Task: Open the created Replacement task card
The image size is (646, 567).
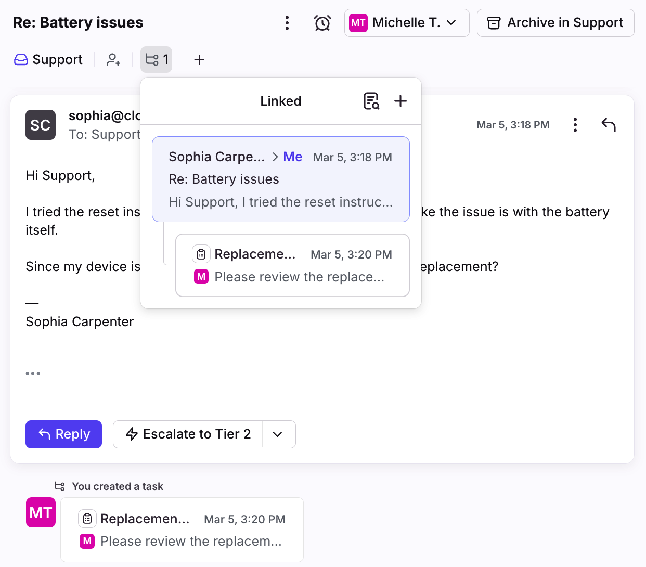Action: 182,530
